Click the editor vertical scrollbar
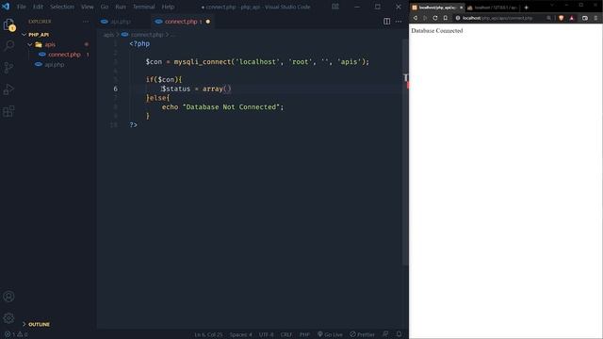Screen dimensions: 603x339 click(x=405, y=152)
